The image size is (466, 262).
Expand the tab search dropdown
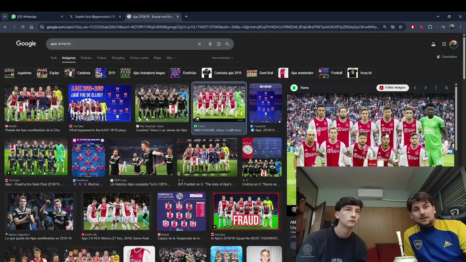5,16
